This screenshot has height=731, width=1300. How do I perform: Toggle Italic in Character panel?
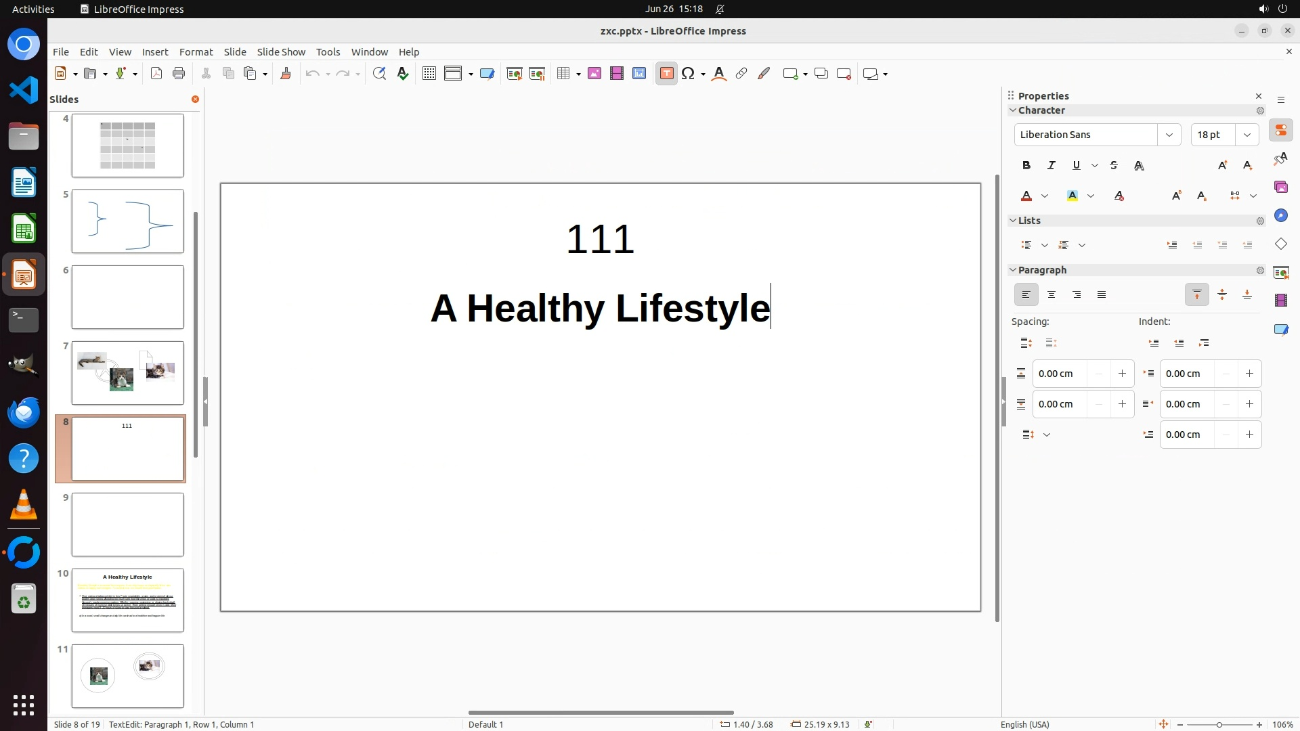(x=1051, y=165)
